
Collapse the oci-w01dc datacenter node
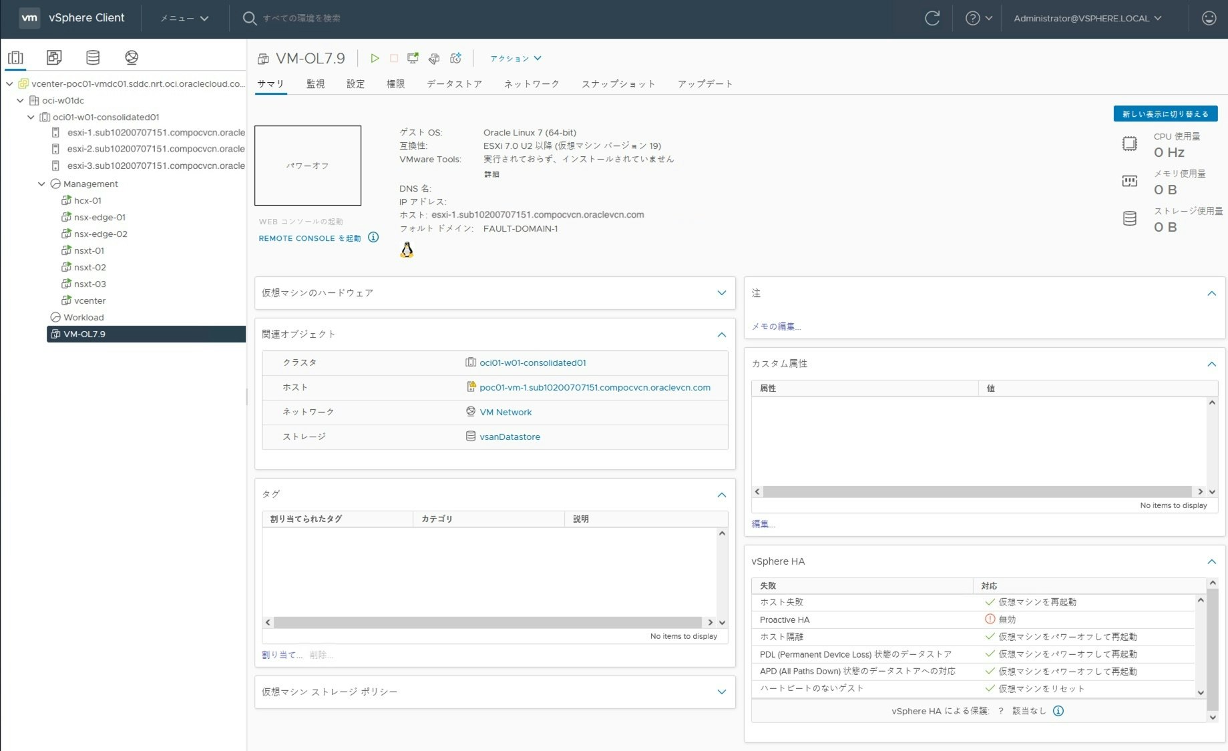(x=20, y=101)
